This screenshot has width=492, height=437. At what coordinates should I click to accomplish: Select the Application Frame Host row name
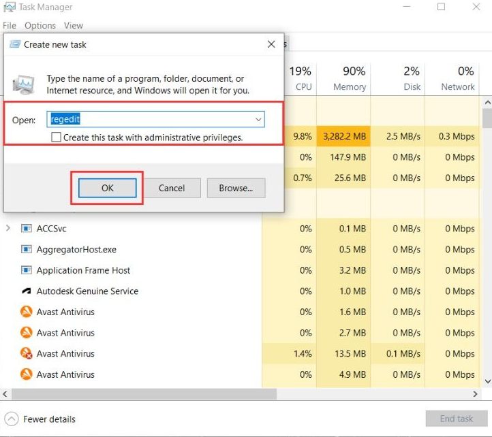tap(83, 270)
